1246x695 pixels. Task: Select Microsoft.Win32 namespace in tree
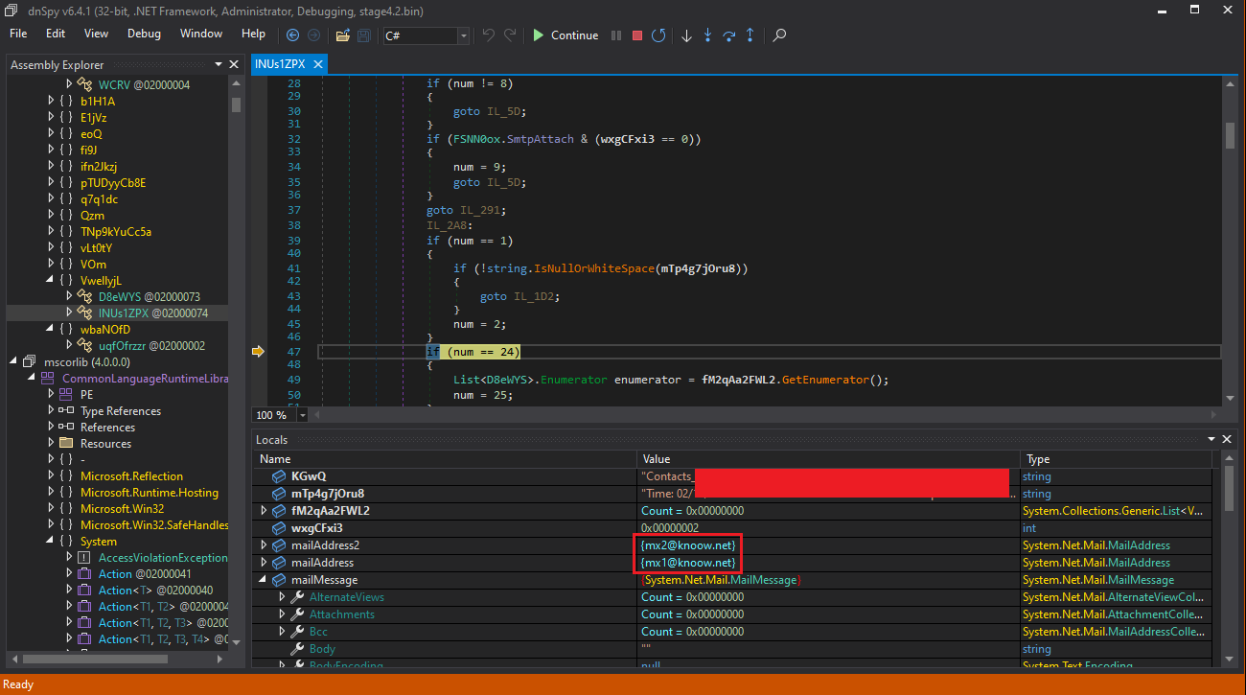122,508
